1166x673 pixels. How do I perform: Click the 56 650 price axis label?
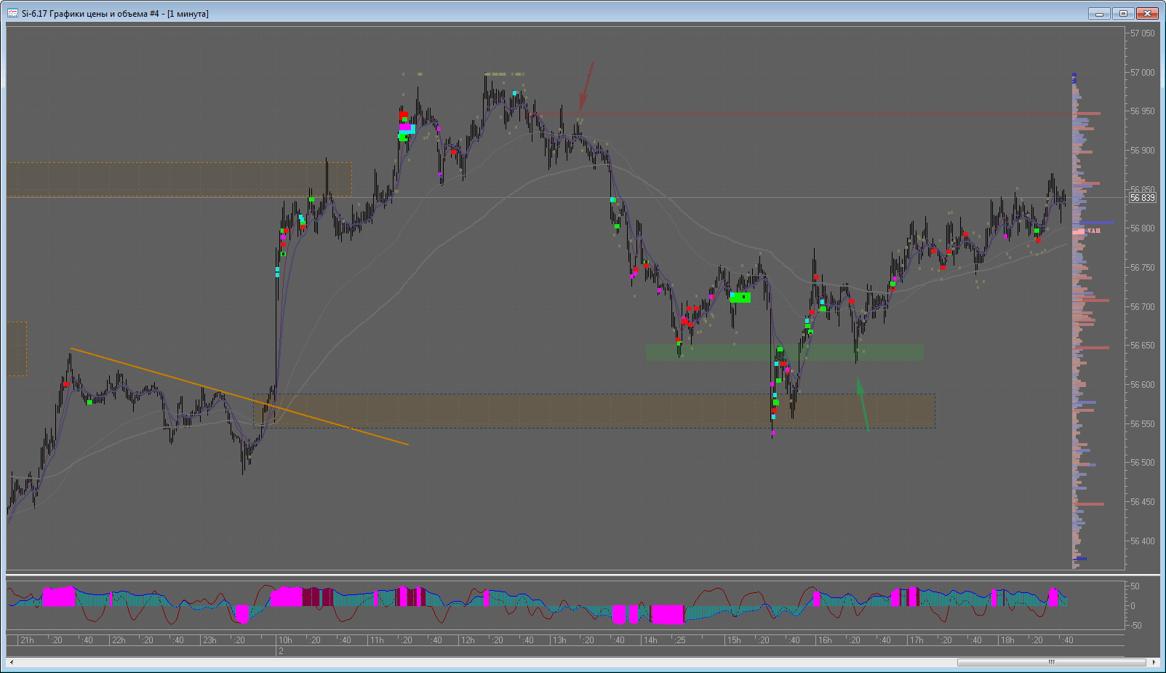point(1142,346)
